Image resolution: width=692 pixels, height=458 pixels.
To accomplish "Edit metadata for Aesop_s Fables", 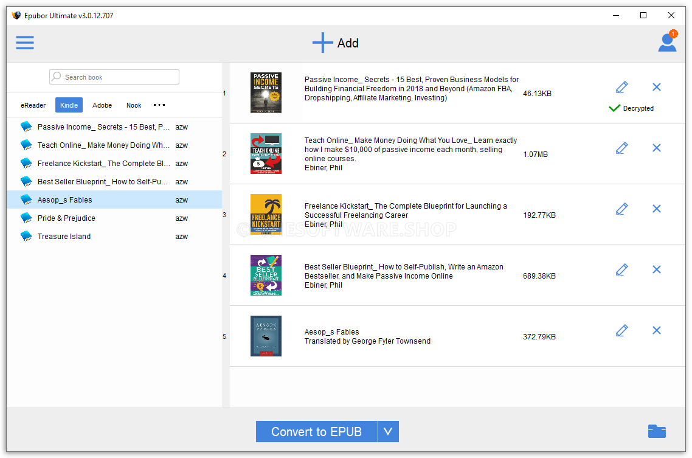I will point(622,331).
